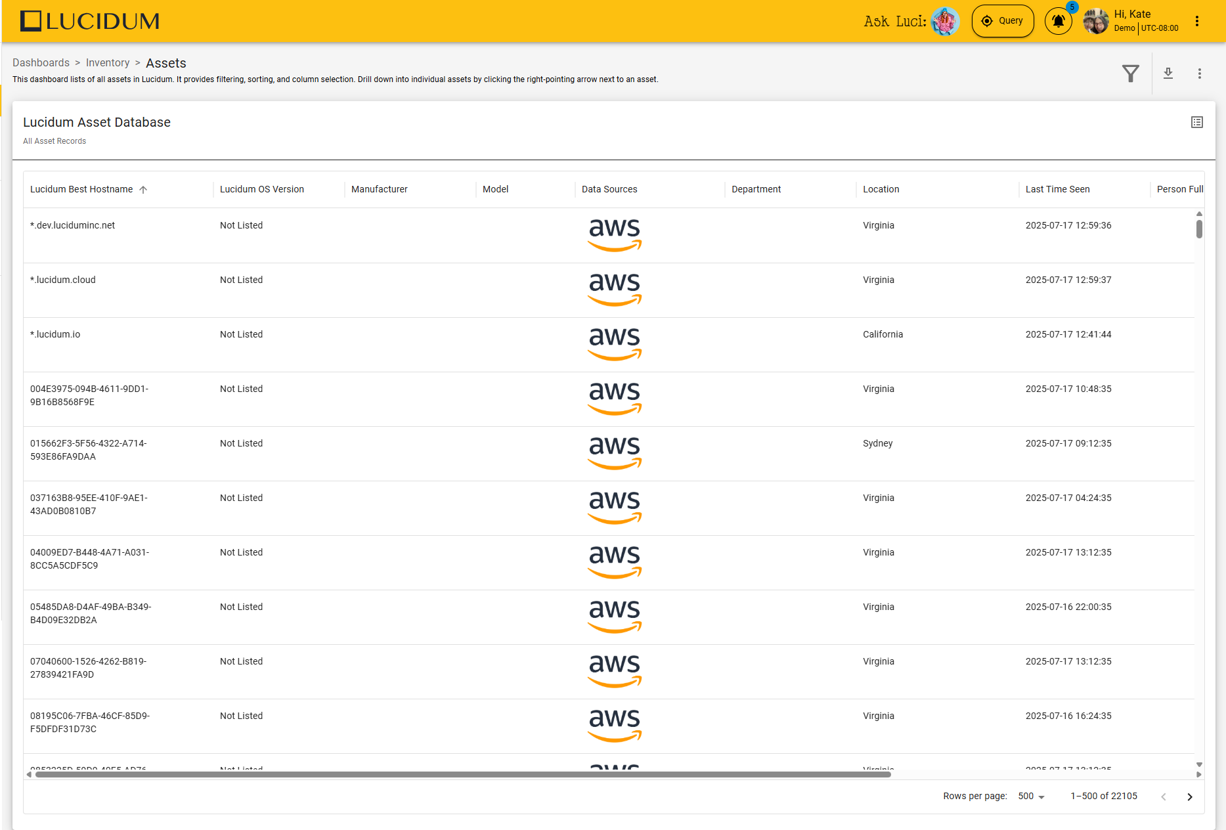Download the assets dashboard data
This screenshot has height=830, width=1226.
click(x=1168, y=73)
